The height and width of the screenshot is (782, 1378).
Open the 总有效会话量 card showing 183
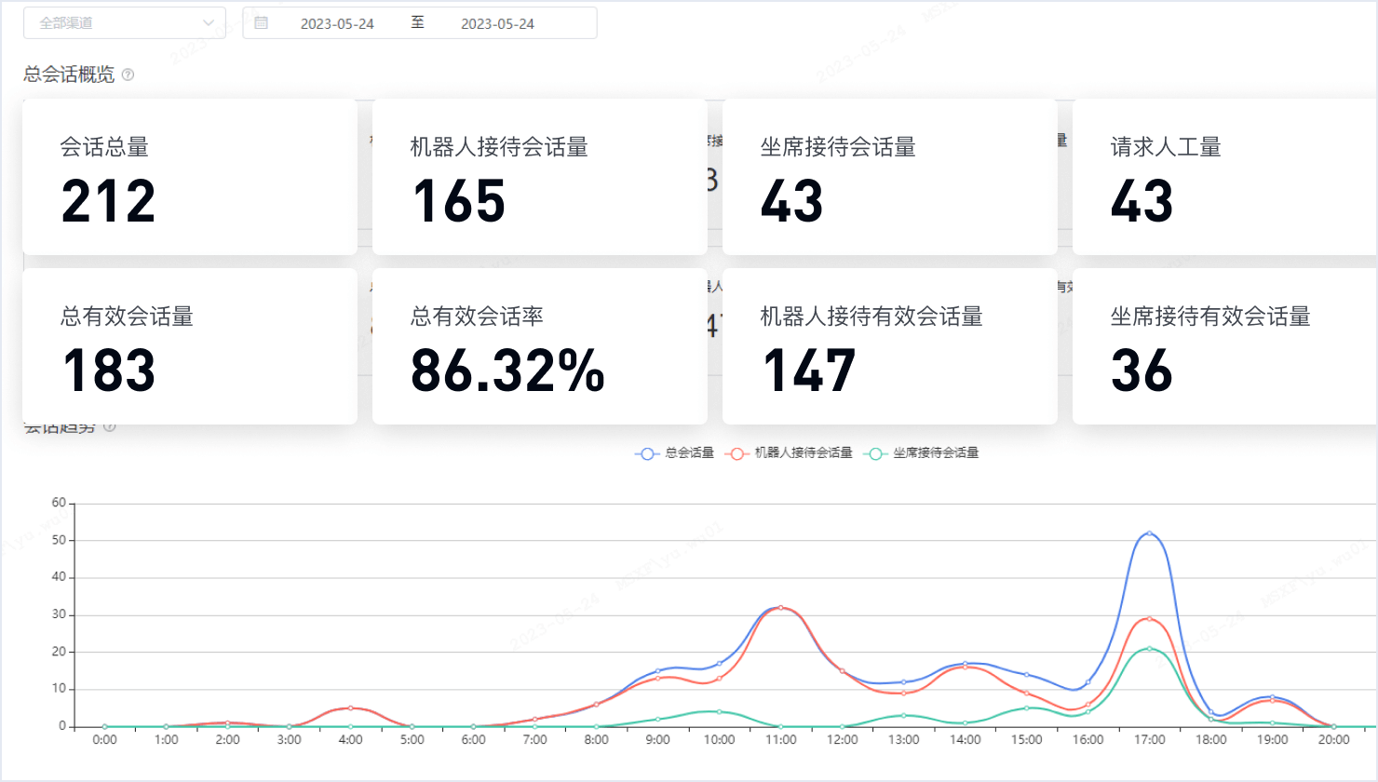(190, 346)
